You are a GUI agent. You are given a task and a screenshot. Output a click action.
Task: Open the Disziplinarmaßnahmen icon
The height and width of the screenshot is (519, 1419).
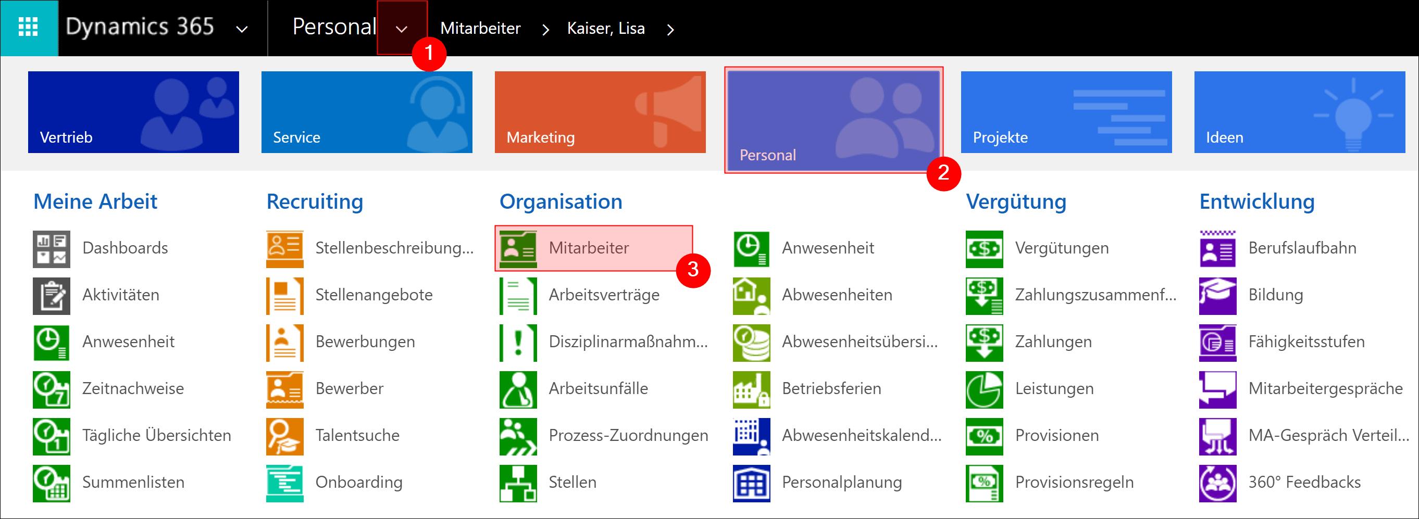[x=518, y=343]
